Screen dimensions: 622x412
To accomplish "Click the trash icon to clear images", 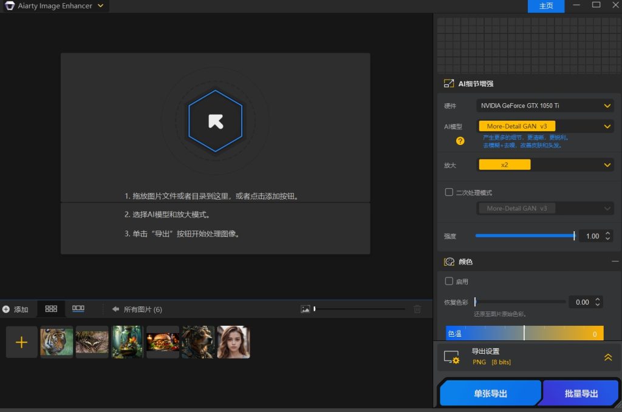I will point(417,309).
